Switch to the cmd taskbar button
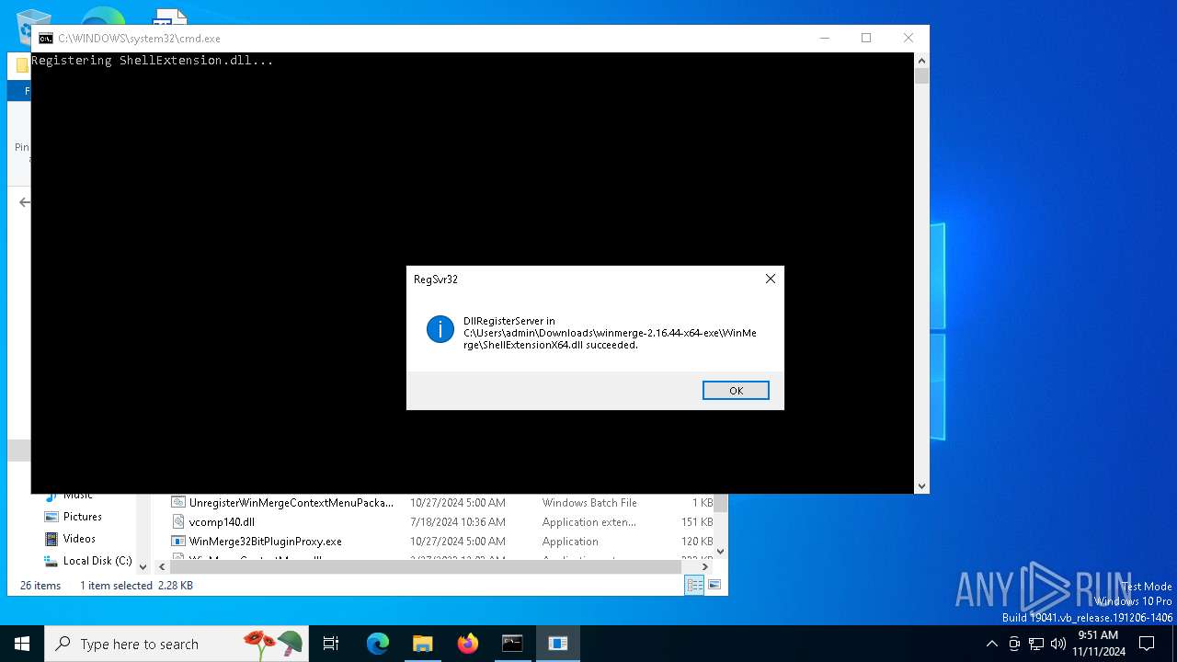 click(512, 644)
